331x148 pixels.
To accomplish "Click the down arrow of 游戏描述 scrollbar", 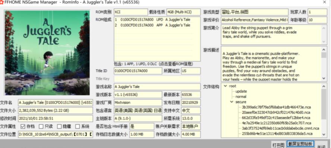I will click(324, 78).
